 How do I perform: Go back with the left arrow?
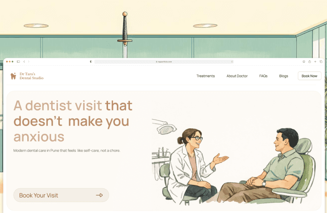[24, 62]
